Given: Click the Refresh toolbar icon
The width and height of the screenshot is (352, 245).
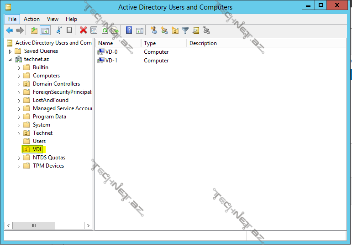Looking at the screenshot, I should pyautogui.click(x=105, y=31).
